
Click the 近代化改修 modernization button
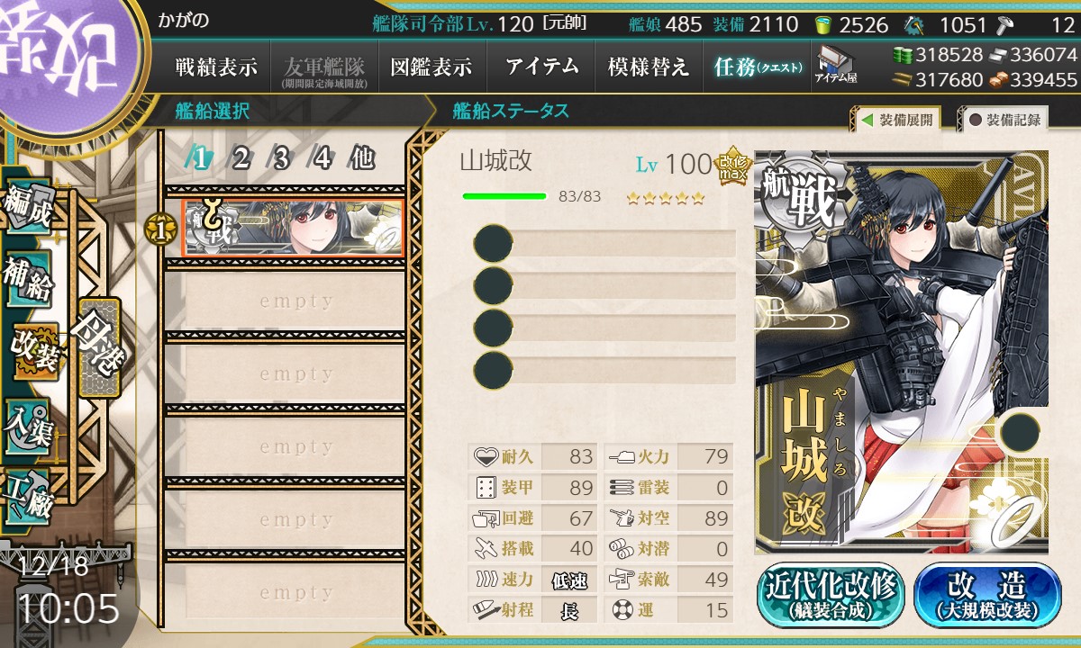[831, 596]
